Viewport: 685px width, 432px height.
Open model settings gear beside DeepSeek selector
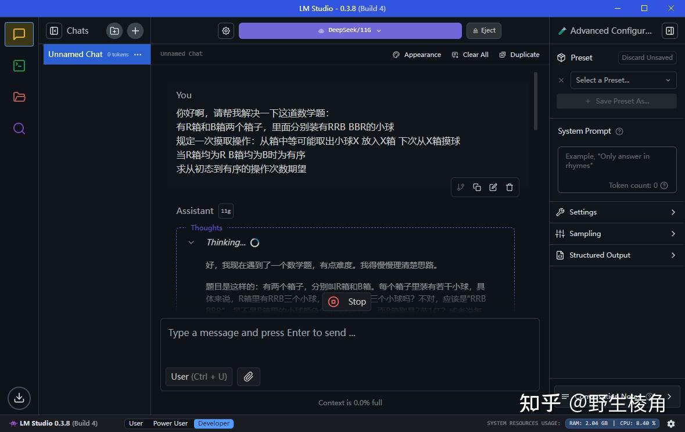[x=226, y=31]
